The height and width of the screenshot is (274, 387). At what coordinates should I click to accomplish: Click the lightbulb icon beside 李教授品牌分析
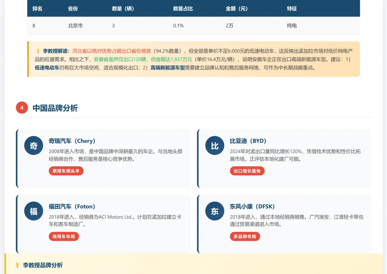(17, 265)
